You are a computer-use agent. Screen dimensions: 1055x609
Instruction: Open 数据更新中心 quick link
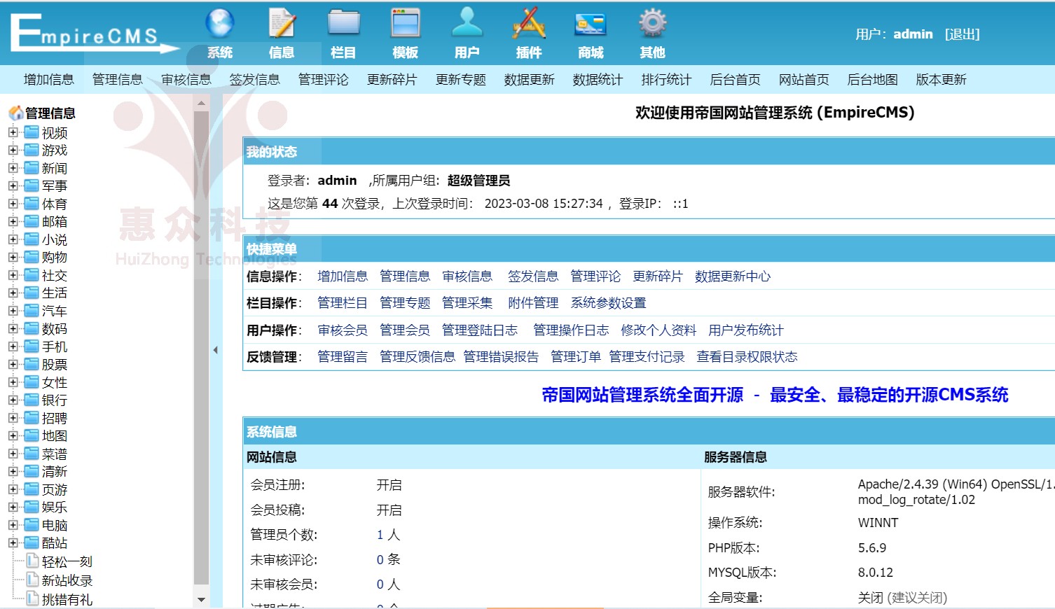(733, 276)
